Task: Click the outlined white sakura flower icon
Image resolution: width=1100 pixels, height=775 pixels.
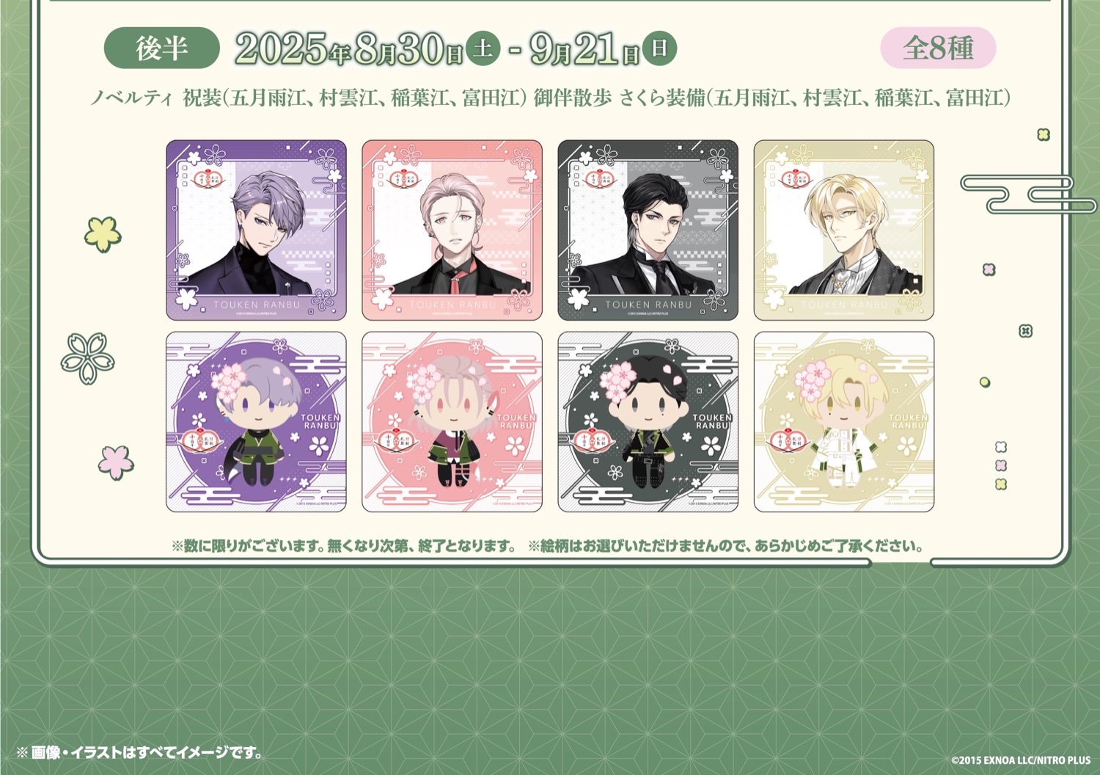Action: (x=88, y=358)
